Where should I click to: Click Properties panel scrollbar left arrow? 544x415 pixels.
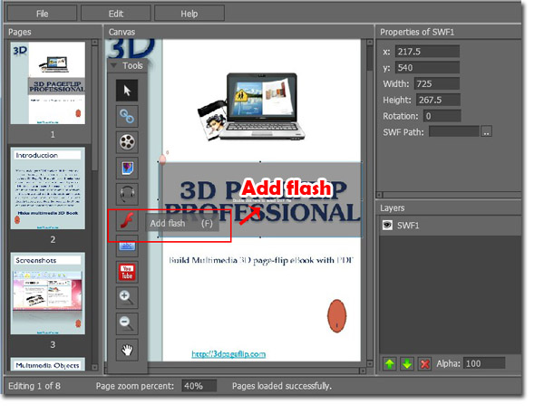click(x=379, y=195)
